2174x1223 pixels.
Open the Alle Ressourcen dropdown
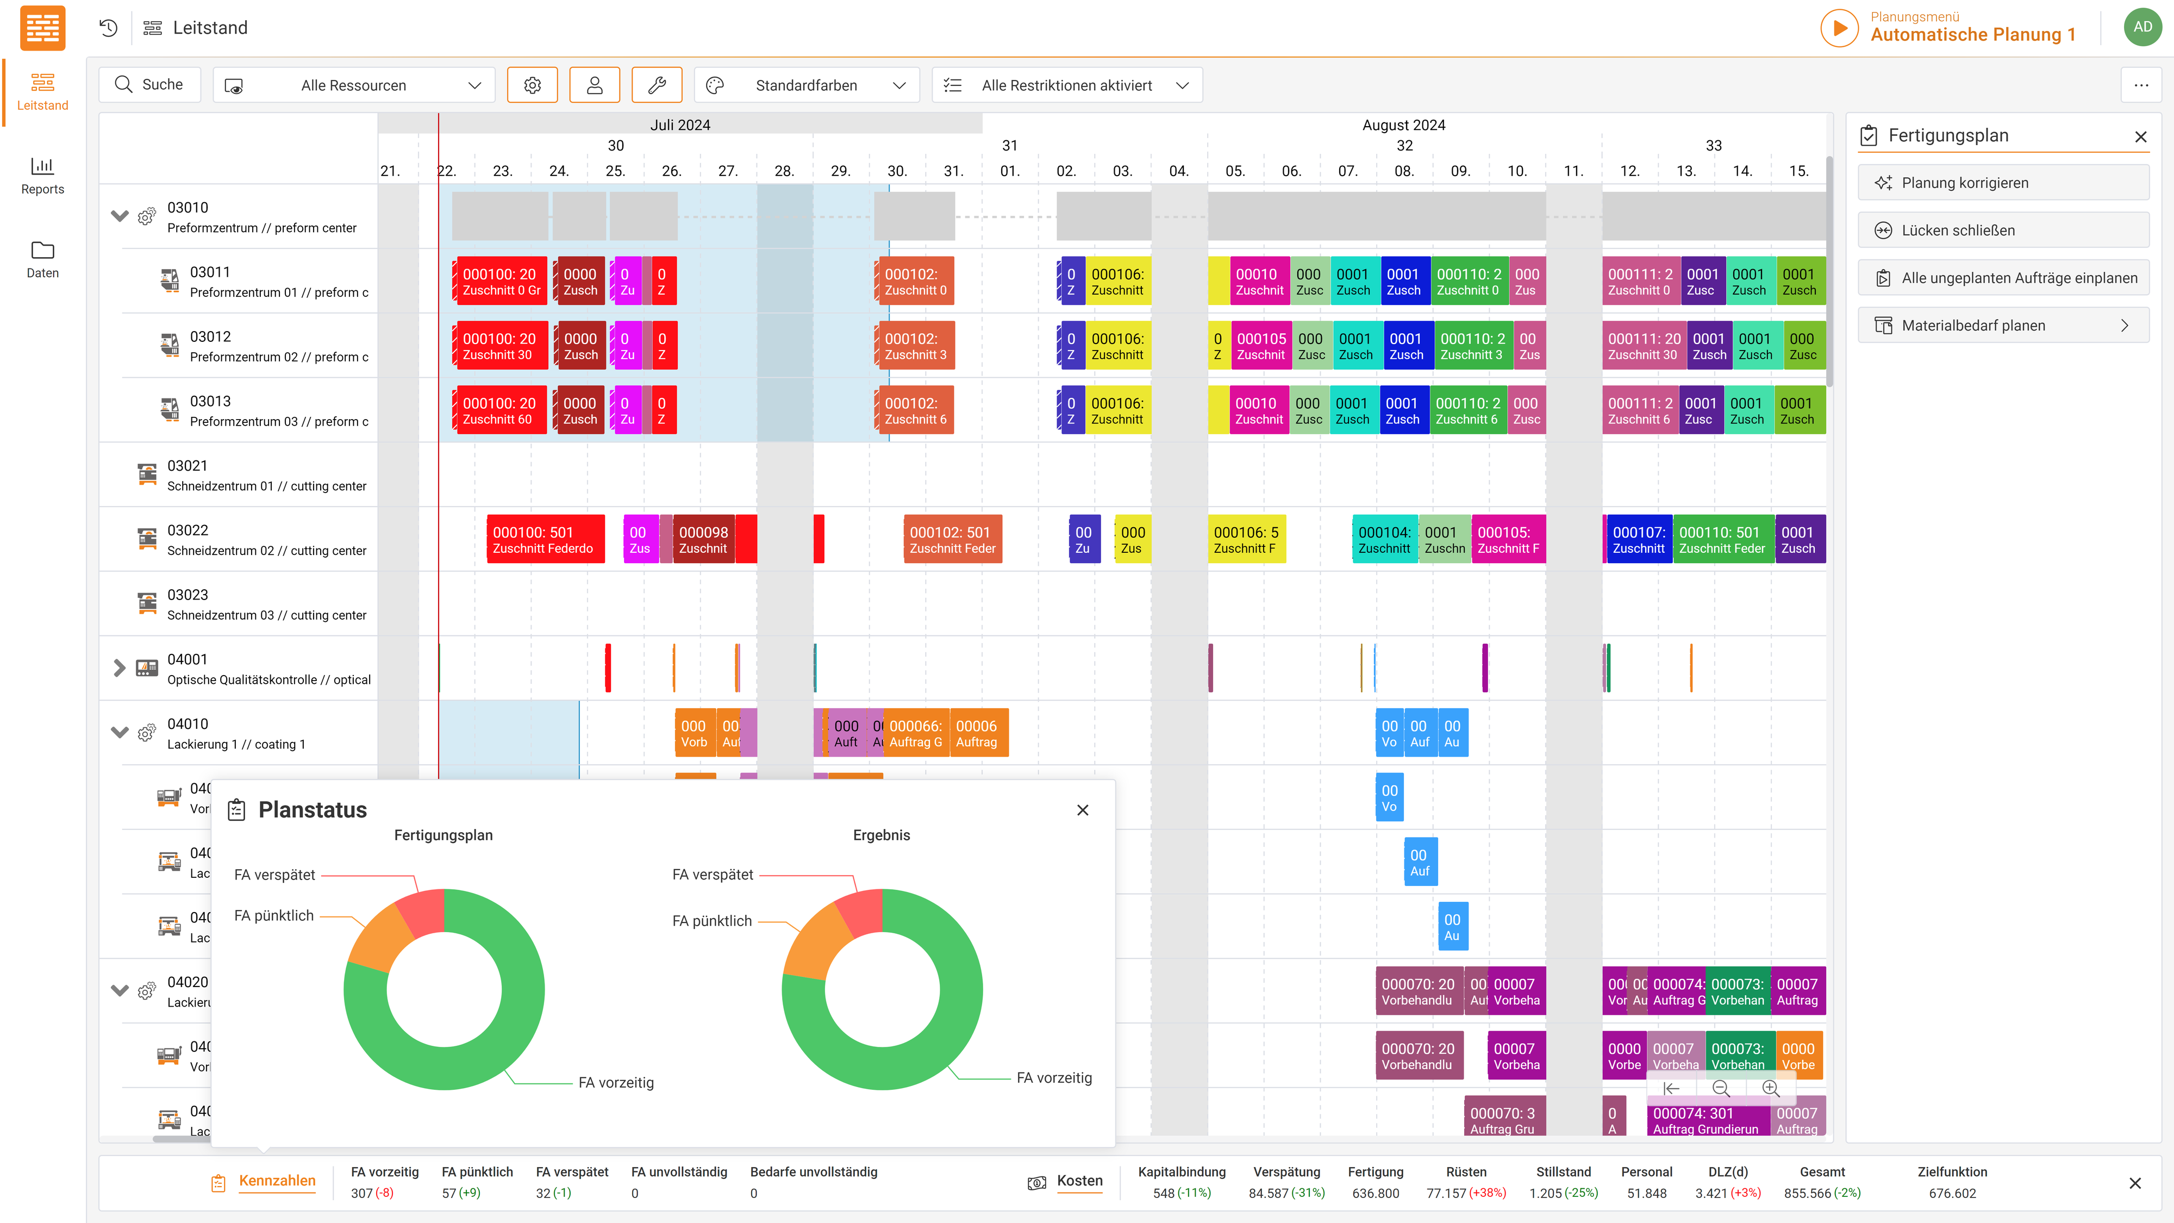click(354, 85)
